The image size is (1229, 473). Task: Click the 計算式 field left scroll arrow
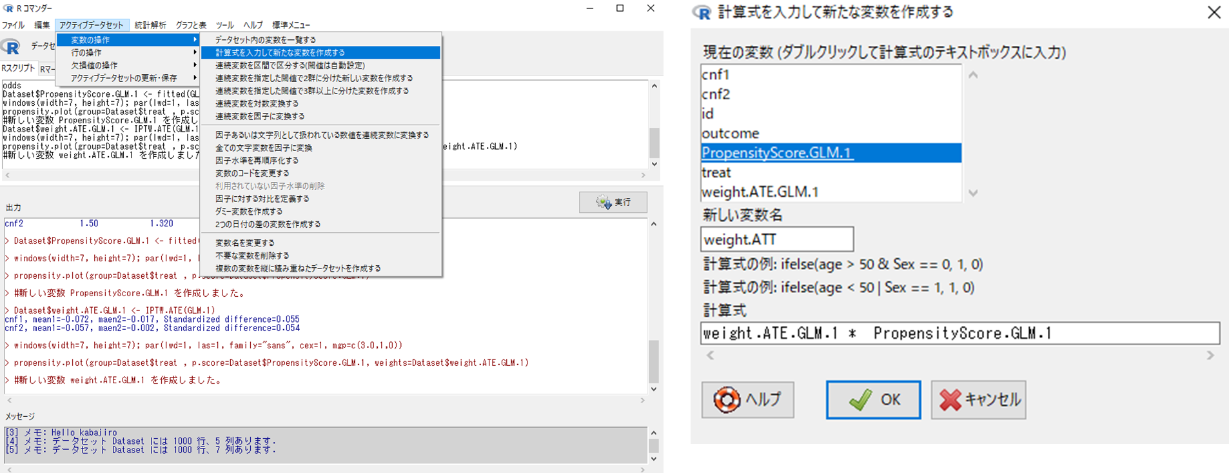coord(710,355)
